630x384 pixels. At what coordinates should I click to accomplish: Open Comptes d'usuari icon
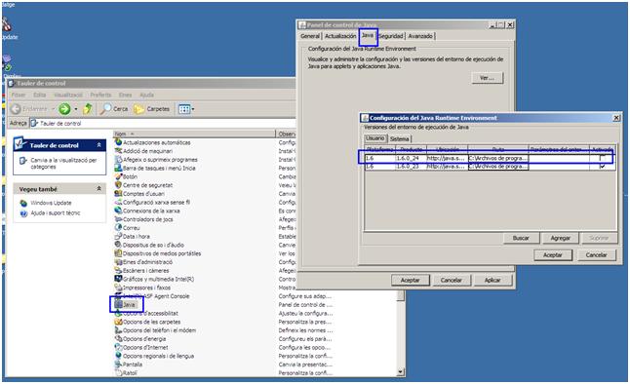(118, 194)
